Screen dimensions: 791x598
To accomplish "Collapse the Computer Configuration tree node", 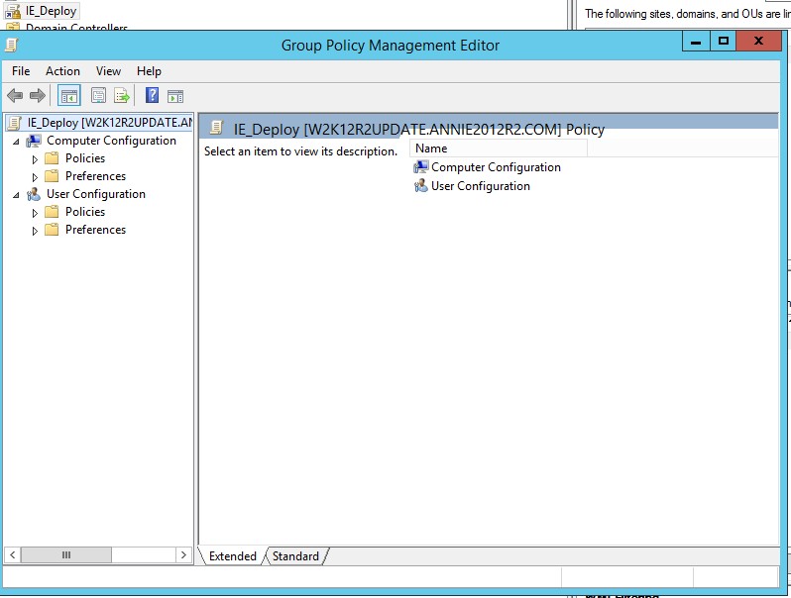I will [16, 142].
